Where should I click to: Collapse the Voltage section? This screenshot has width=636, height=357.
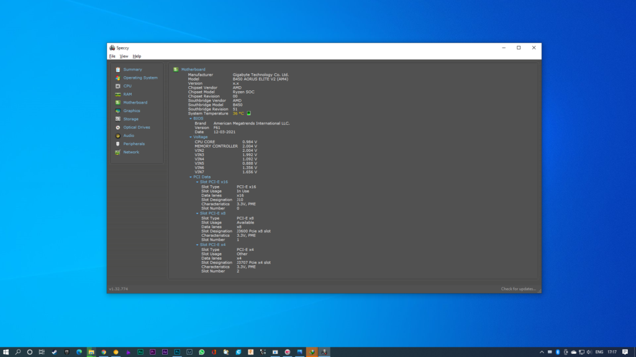[191, 137]
